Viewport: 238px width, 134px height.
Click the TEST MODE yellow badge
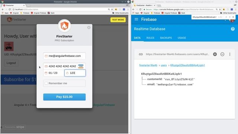[x=118, y=20]
